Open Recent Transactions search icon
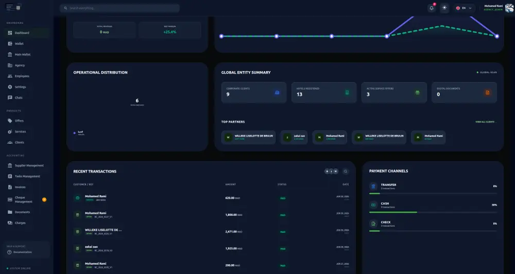 [x=346, y=171]
